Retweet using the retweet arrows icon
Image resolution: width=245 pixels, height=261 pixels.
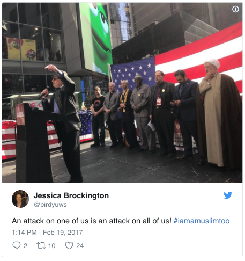(41, 245)
